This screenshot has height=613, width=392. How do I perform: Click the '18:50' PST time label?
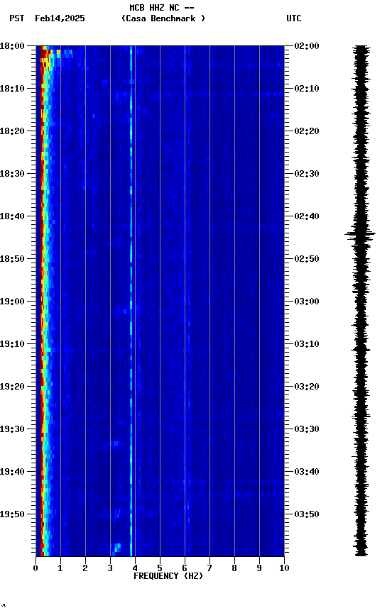tap(12, 259)
